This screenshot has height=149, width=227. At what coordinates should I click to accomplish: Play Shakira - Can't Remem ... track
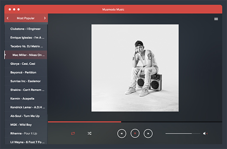[26, 90]
